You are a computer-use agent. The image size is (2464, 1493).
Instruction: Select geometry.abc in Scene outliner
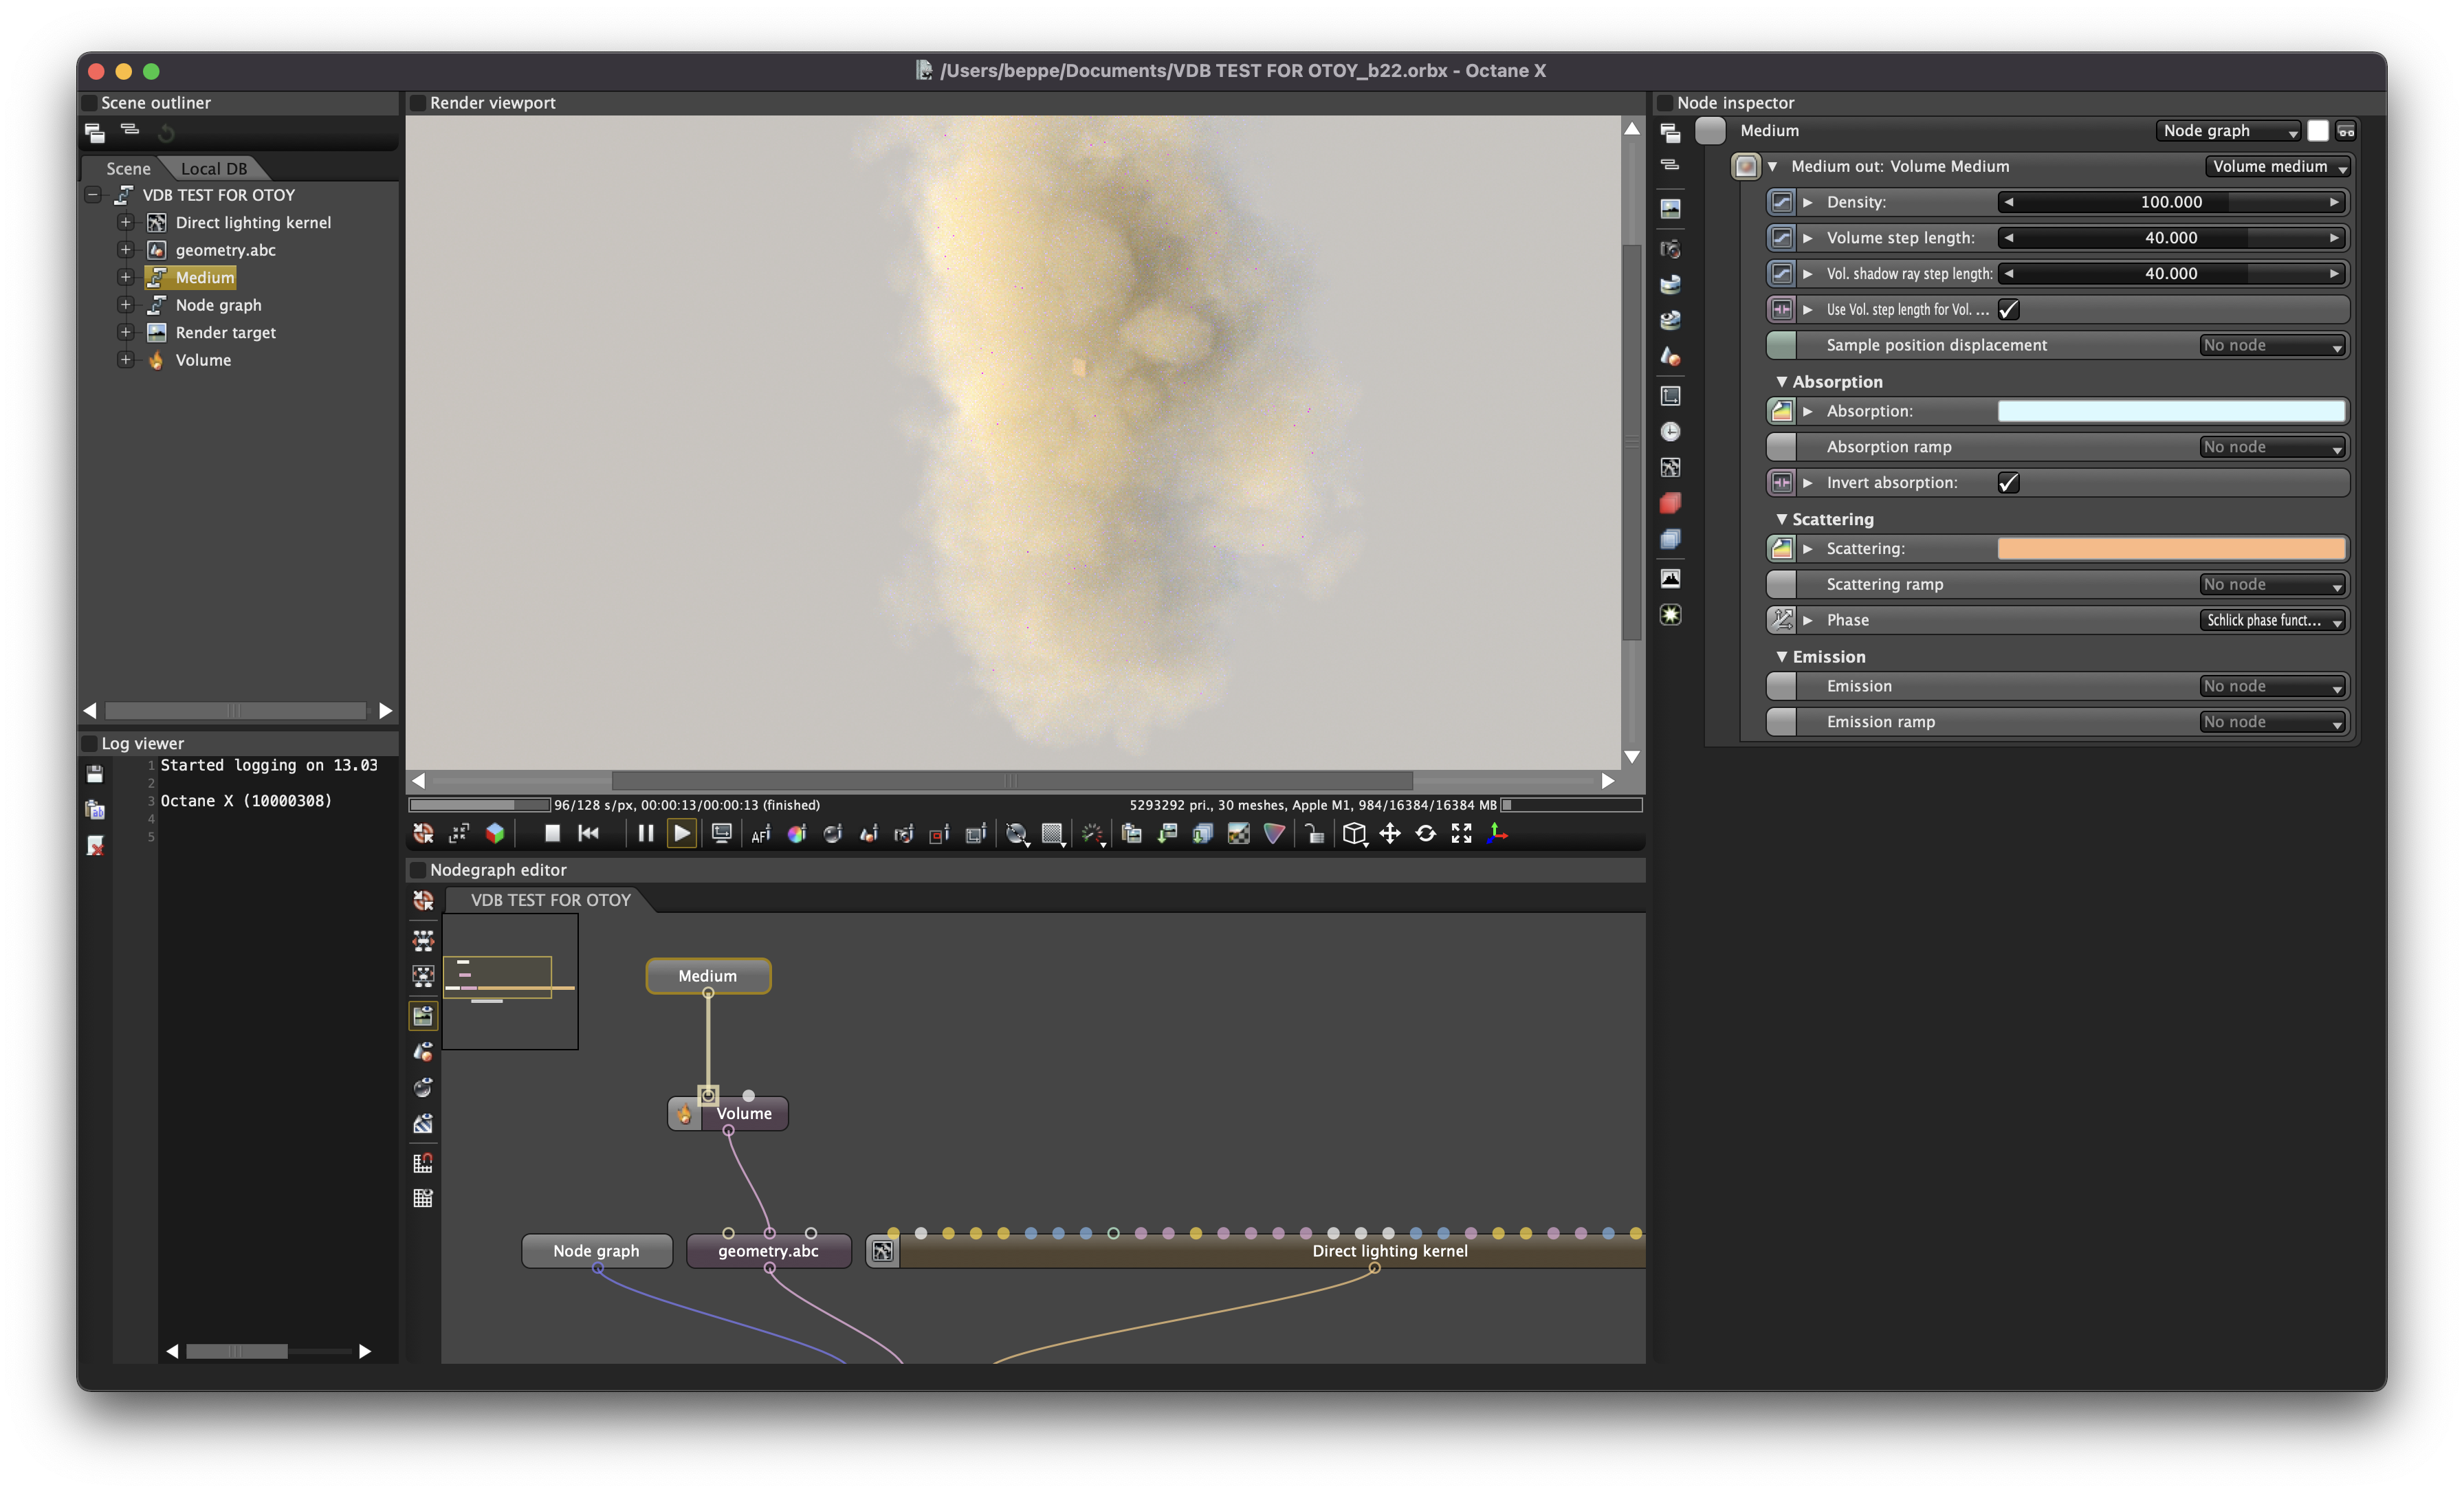tap(225, 250)
